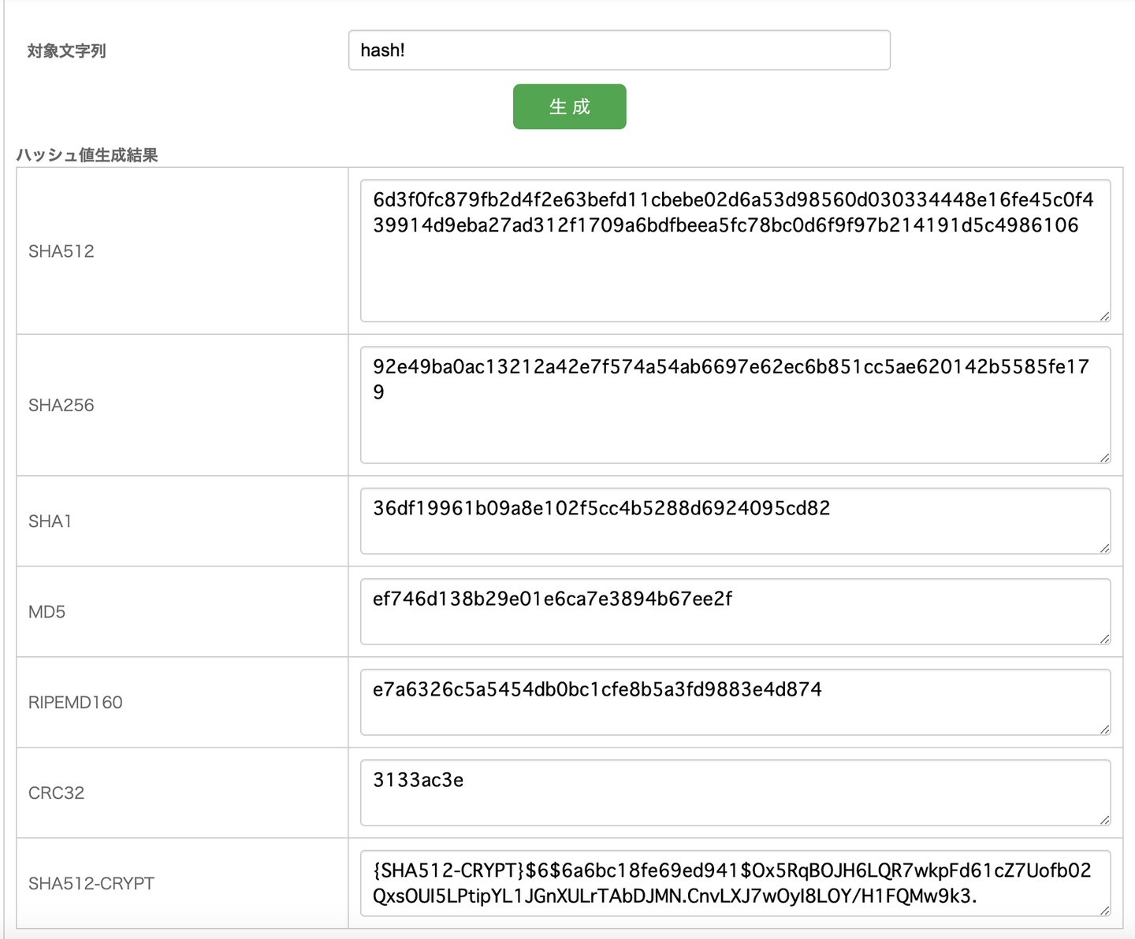This screenshot has height=939, width=1135.
Task: Click the 対象文字列 label text
Action: click(67, 51)
